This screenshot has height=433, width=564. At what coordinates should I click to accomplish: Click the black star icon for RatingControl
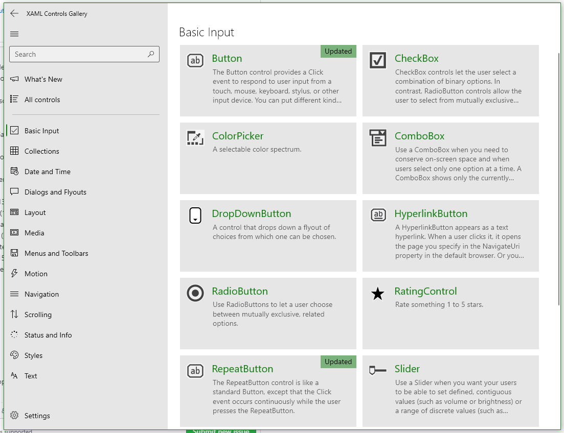(377, 293)
